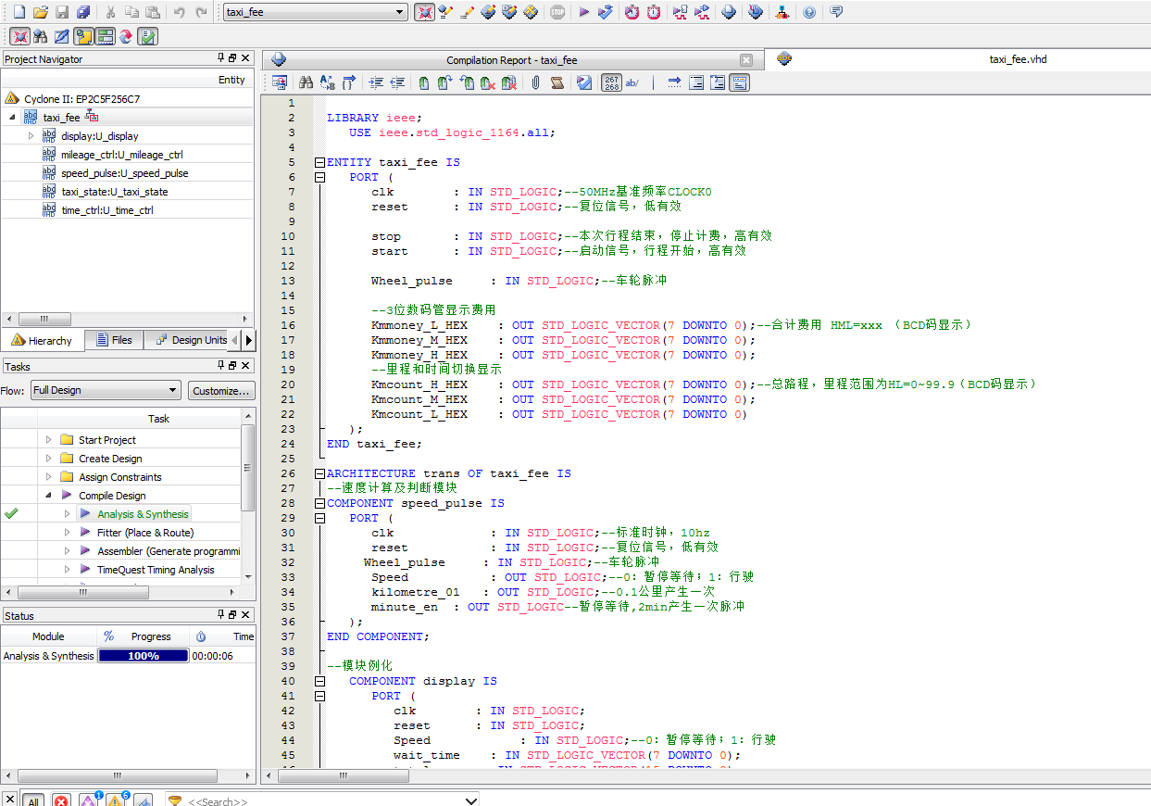Clear all bookmarks in editor toolbar
The image size is (1151, 806).
pos(508,82)
